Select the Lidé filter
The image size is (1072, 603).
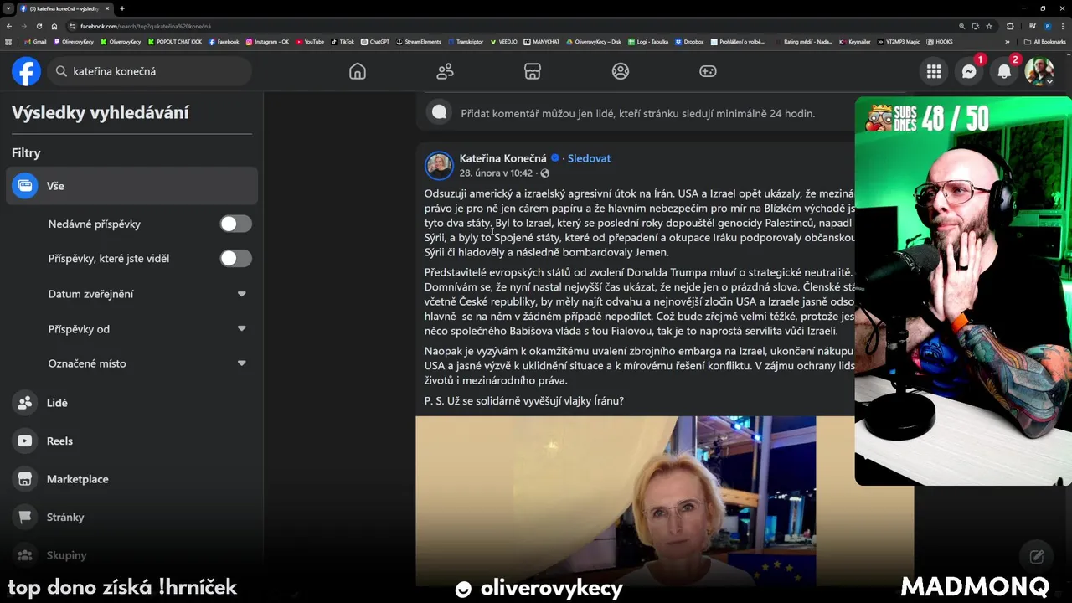(131, 403)
